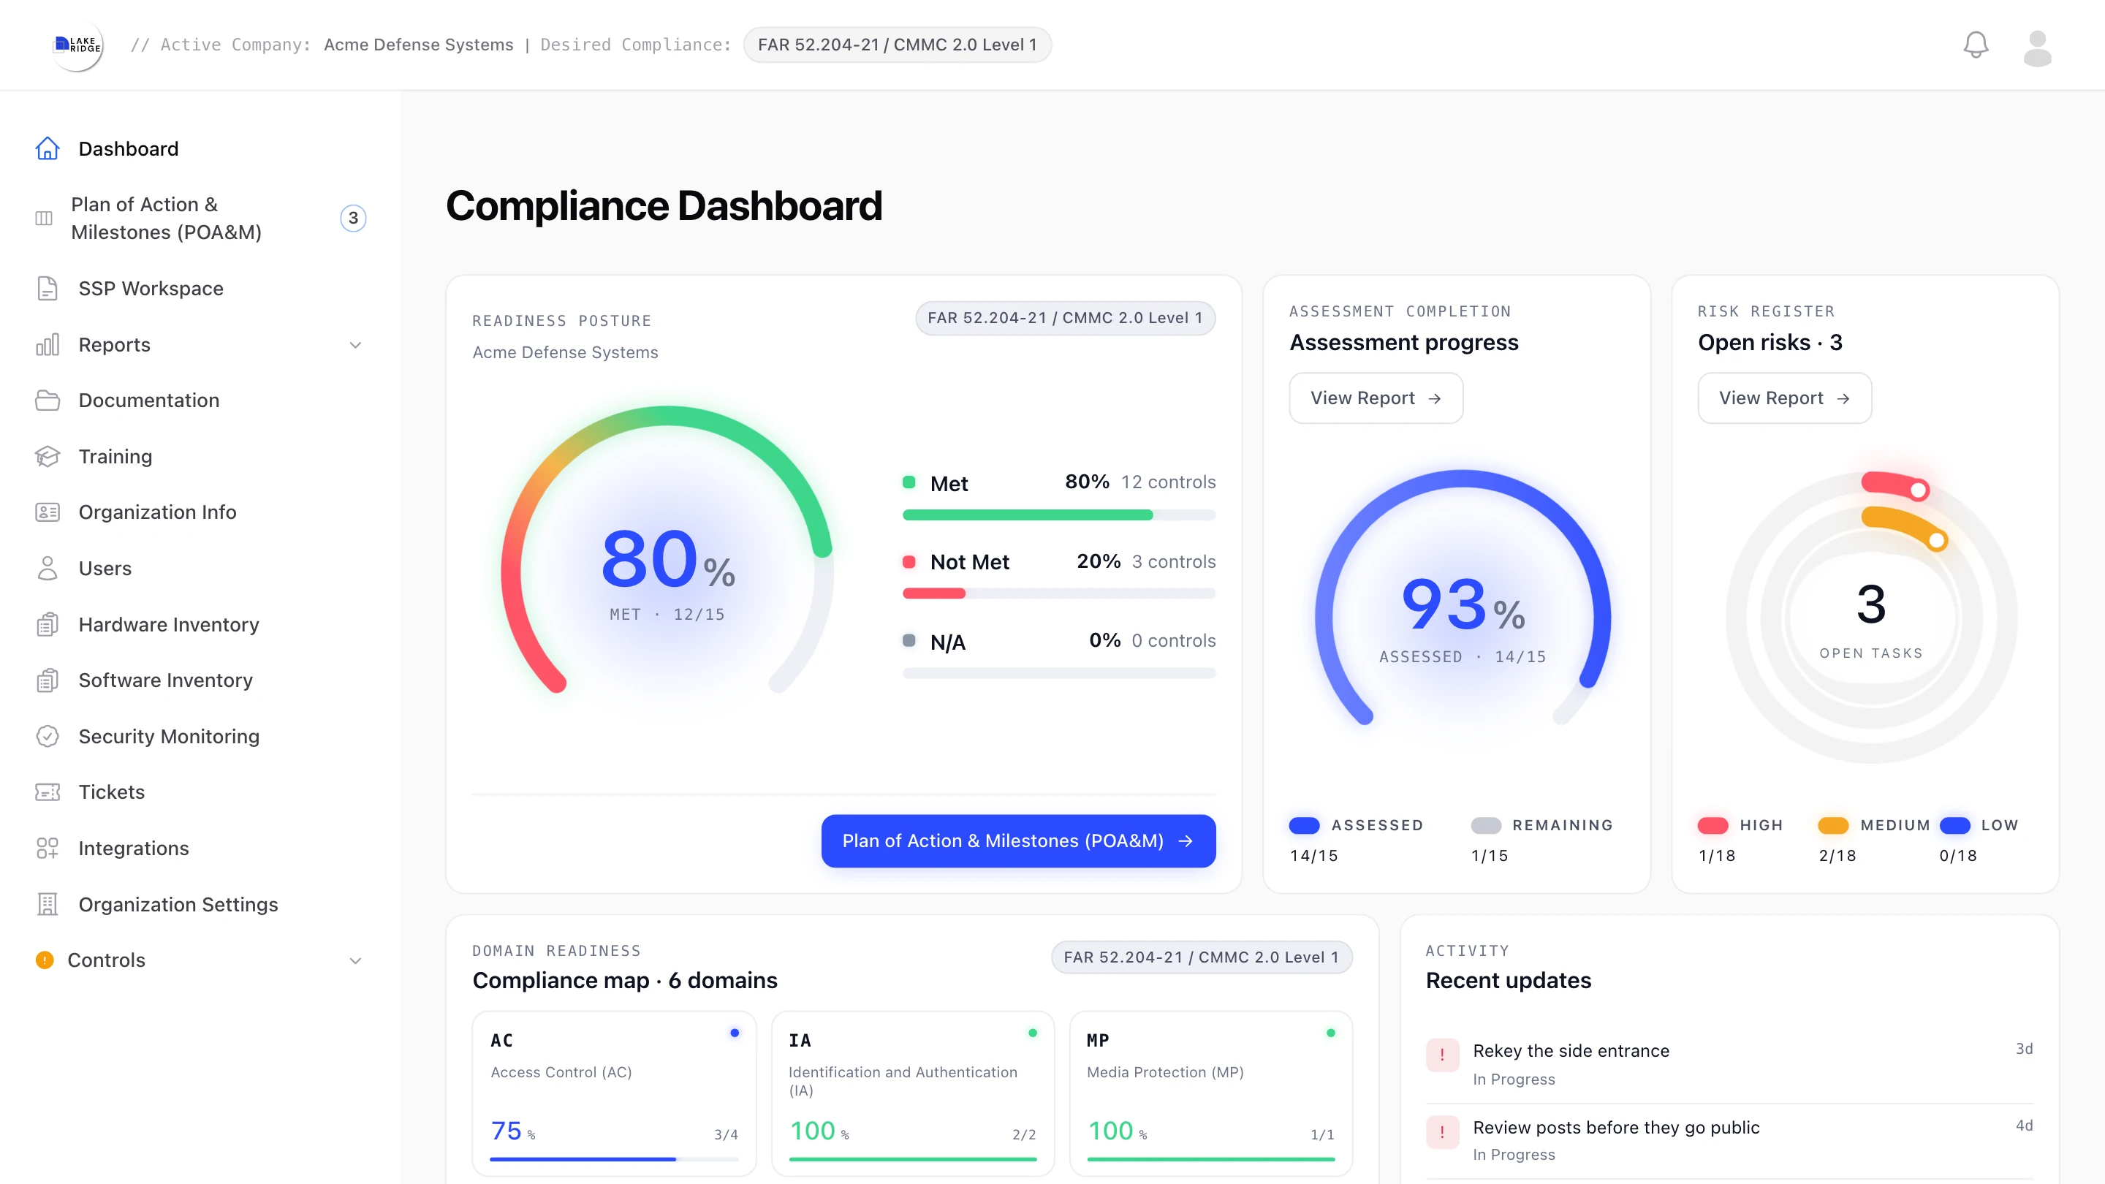
Task: Open 'Review posts before they go public'
Action: point(1729,1141)
